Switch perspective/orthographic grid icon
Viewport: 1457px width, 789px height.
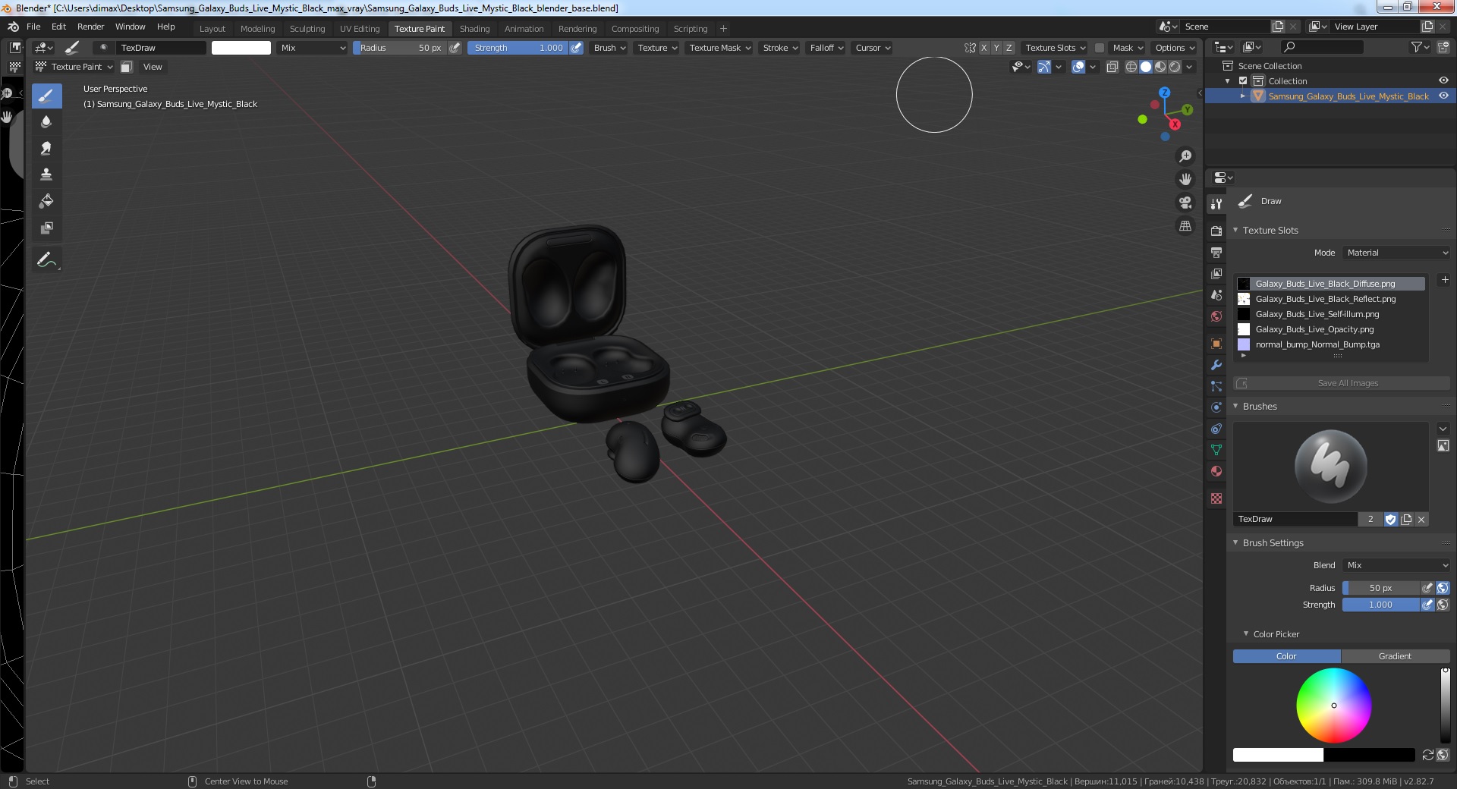[x=1185, y=226]
